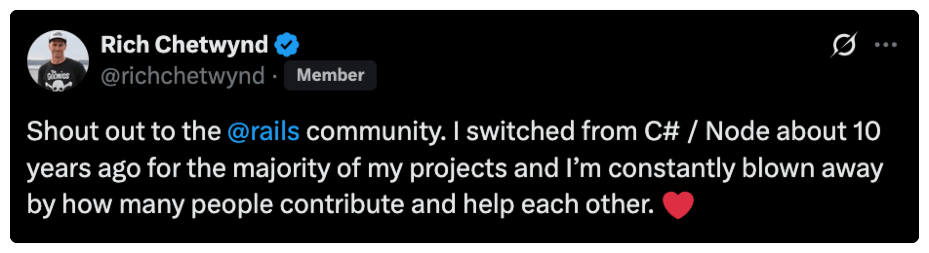Click the separator dot before Member

tap(274, 76)
